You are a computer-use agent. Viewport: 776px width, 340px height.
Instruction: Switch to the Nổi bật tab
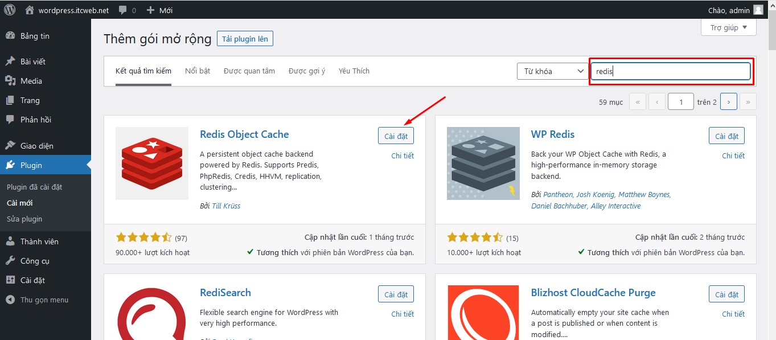197,71
